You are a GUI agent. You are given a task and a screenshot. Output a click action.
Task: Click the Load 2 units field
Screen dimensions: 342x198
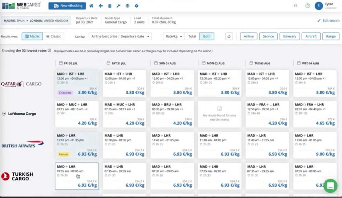tap(139, 20)
